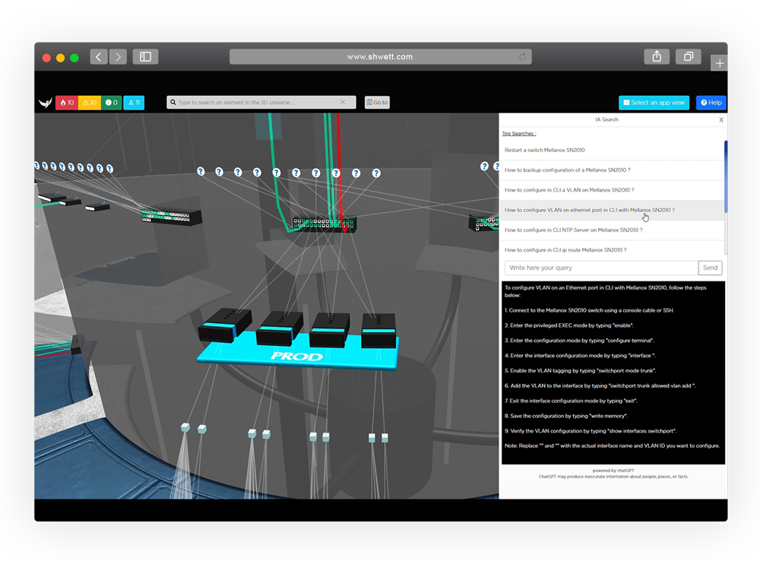Close the IA Search panel
This screenshot has width=760, height=561.
[x=721, y=120]
